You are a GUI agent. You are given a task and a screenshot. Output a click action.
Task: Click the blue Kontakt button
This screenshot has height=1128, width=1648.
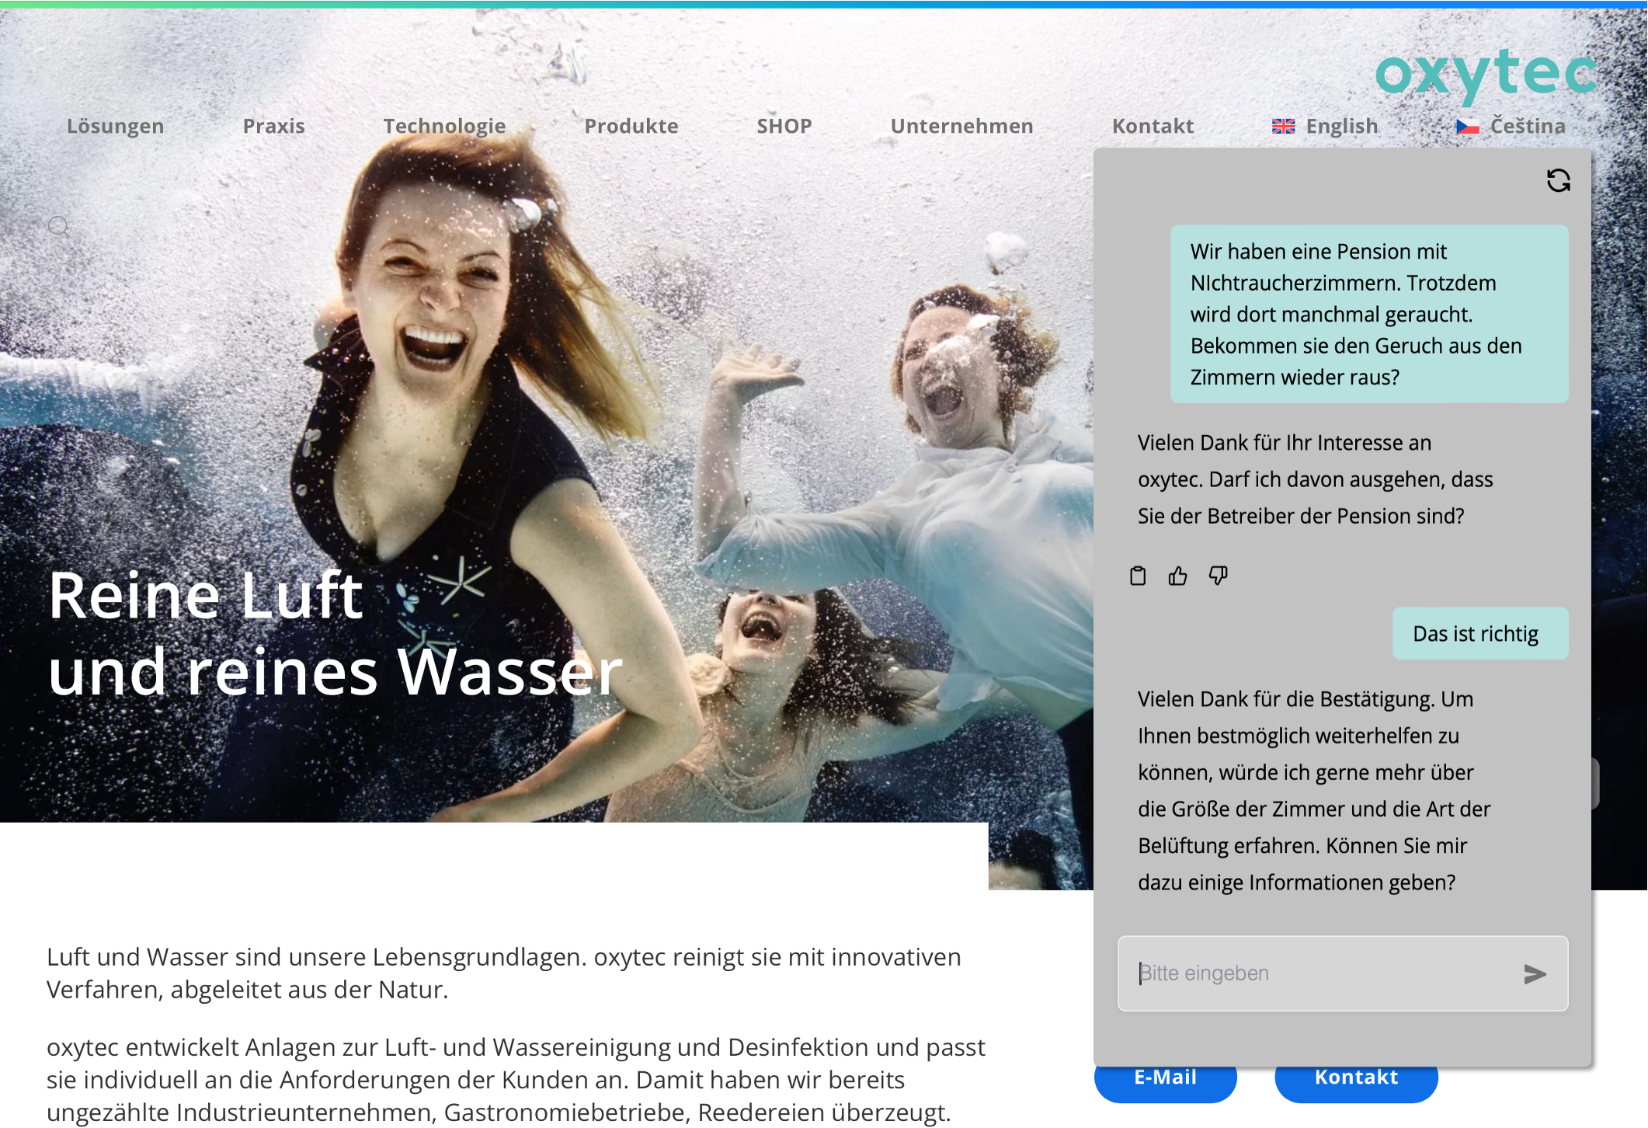pos(1356,1082)
